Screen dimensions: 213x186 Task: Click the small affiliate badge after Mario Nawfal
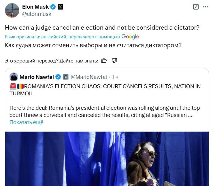[65, 77]
